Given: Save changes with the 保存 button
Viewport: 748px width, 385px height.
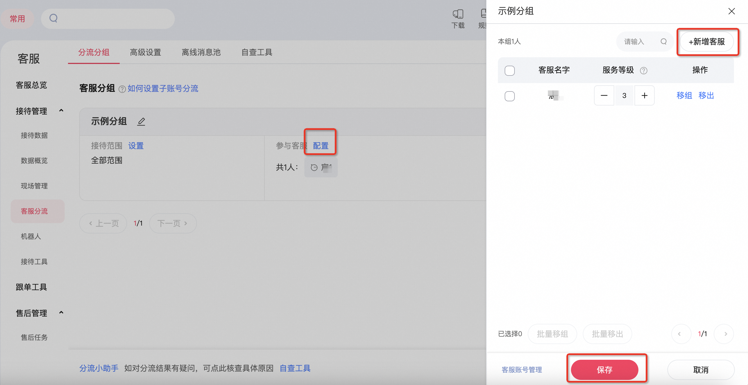Looking at the screenshot, I should (x=605, y=370).
